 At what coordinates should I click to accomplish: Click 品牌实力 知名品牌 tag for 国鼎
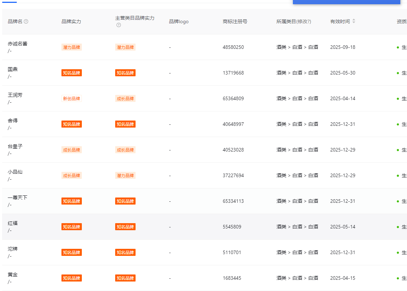coord(72,73)
